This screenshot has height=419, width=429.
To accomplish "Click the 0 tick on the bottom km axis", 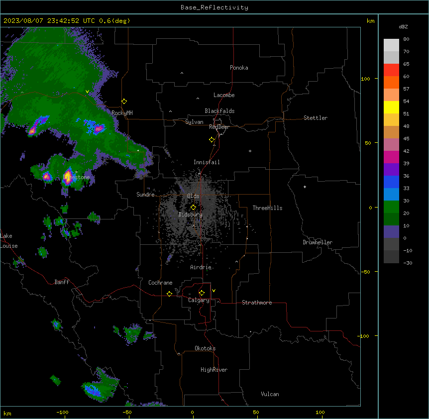I will (x=193, y=412).
